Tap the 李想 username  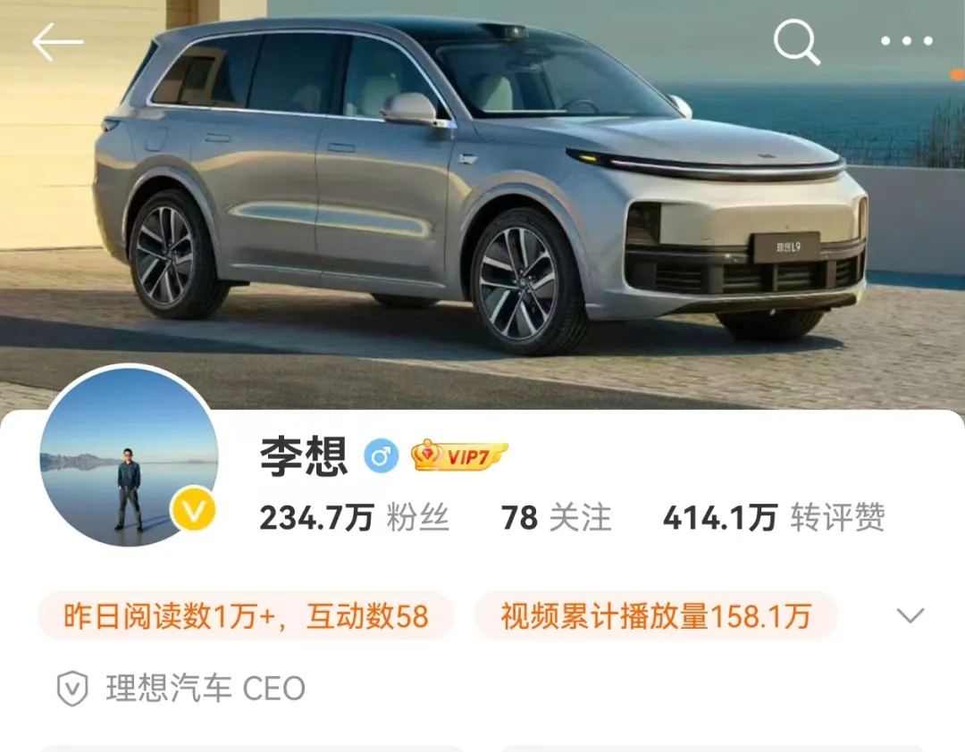(304, 456)
